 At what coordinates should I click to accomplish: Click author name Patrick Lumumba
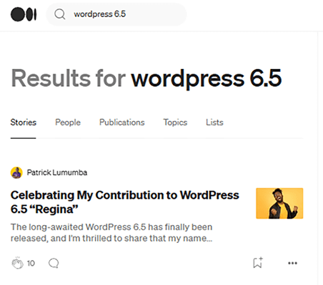57,172
